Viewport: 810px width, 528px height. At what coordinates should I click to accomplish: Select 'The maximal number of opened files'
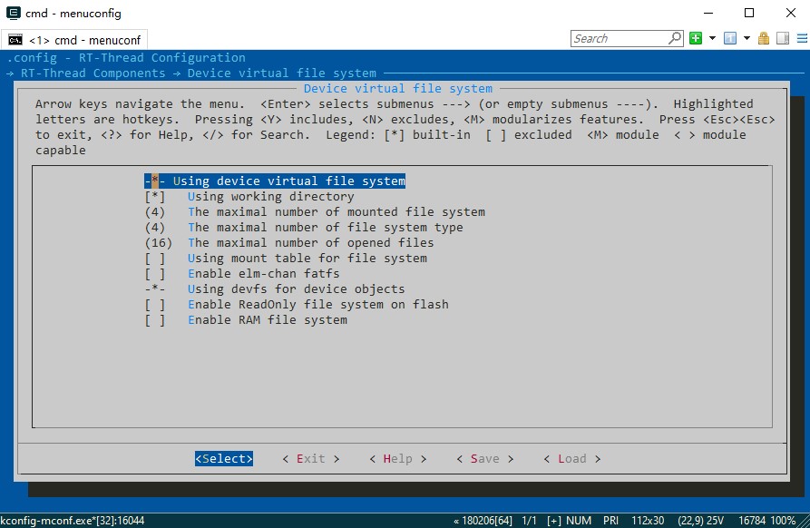pos(289,243)
